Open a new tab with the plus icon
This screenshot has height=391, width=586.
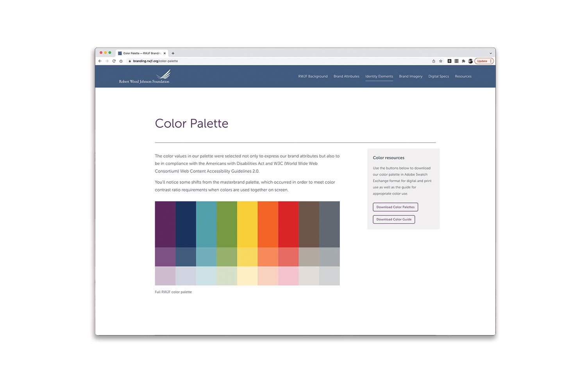pyautogui.click(x=173, y=53)
